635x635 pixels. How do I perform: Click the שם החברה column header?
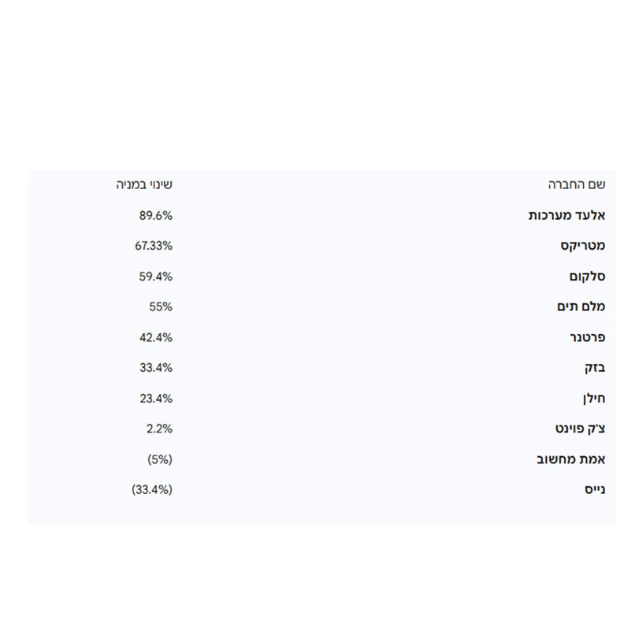pyautogui.click(x=577, y=185)
